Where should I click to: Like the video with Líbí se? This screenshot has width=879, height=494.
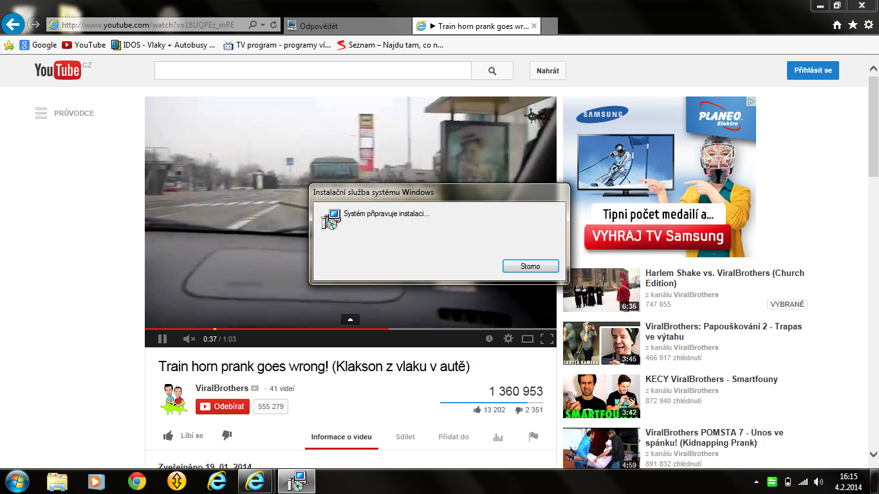coord(183,435)
